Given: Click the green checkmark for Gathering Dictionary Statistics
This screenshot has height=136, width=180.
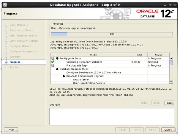Looking at the screenshot, I should pyautogui.click(x=53, y=62).
